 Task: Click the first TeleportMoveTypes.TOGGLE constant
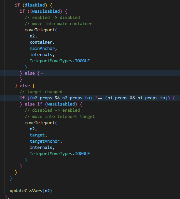[60, 61]
